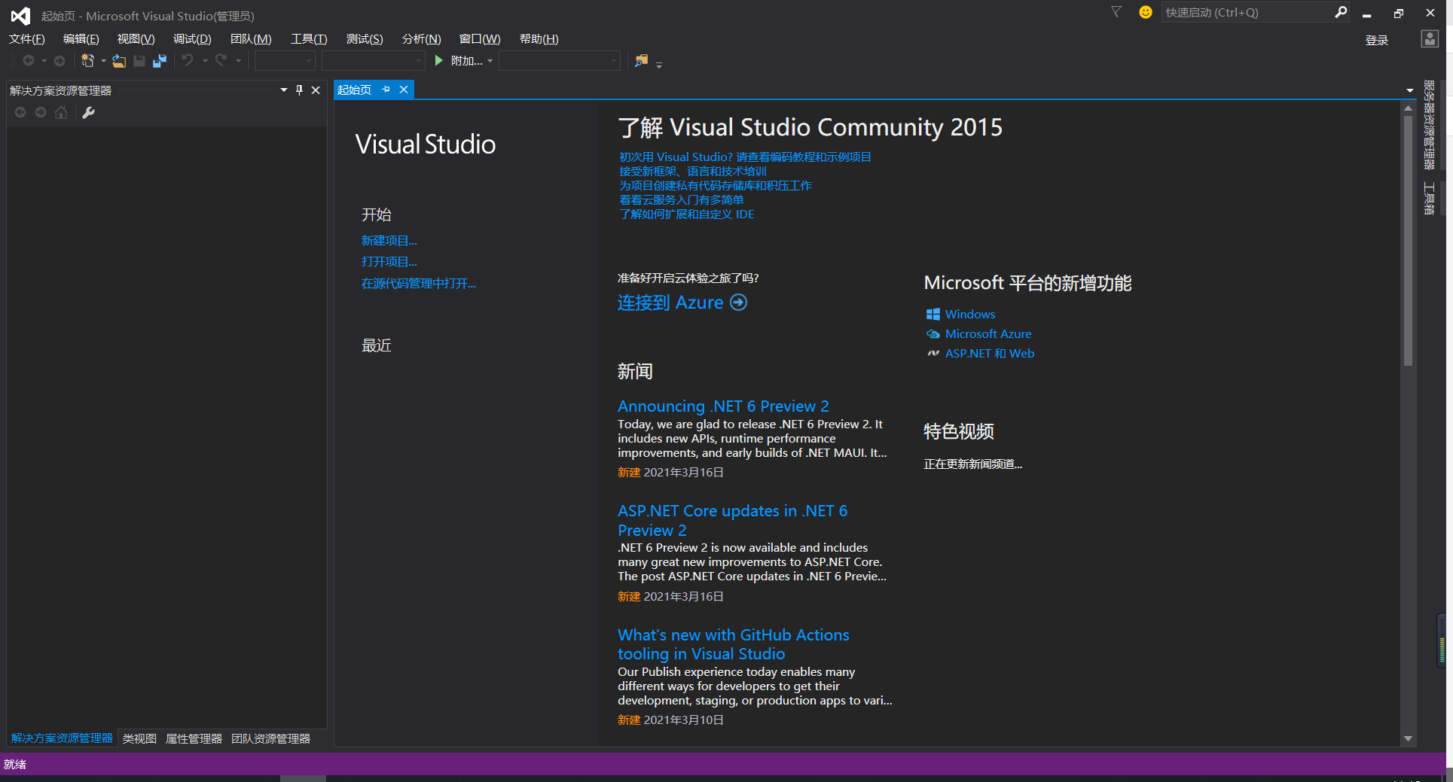The width and height of the screenshot is (1453, 782).
Task: Click the Home icon in Solution Explorer
Action: (60, 112)
